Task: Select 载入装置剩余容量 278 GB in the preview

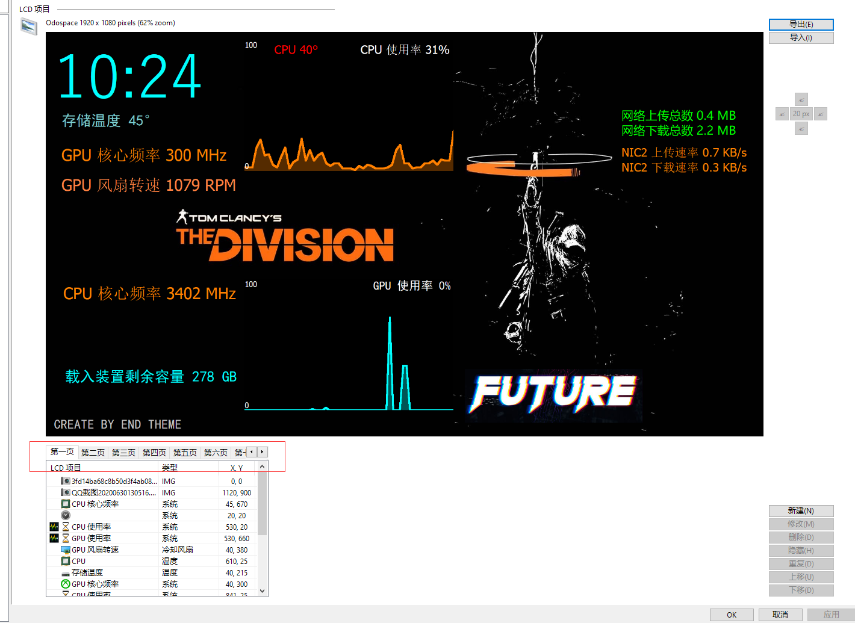Action: [151, 377]
